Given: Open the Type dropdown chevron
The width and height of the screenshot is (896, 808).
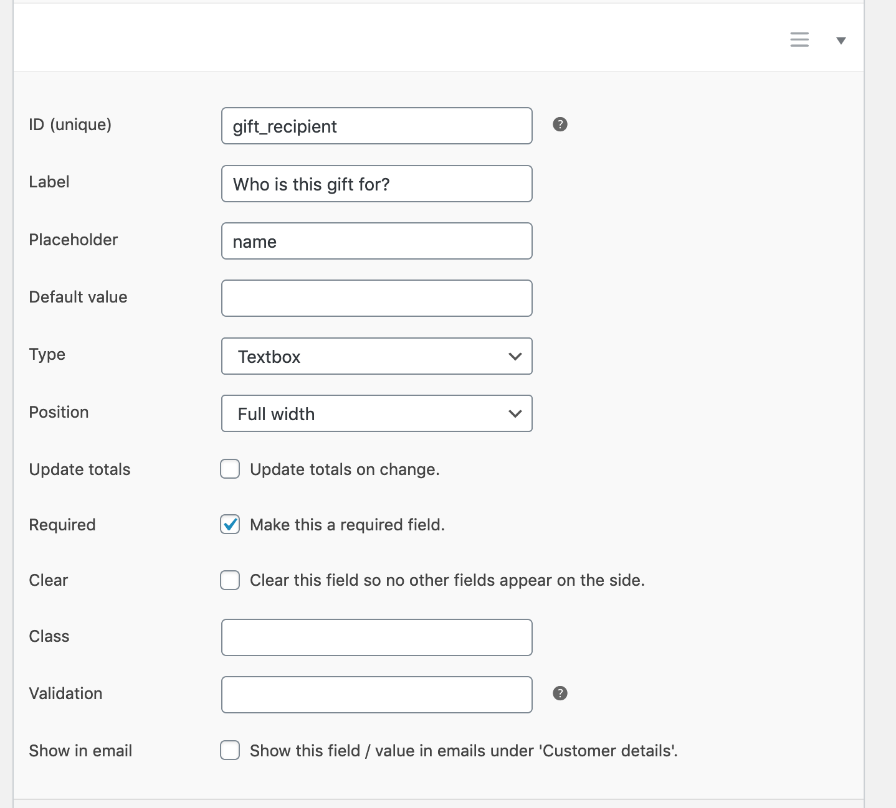Looking at the screenshot, I should pos(515,356).
